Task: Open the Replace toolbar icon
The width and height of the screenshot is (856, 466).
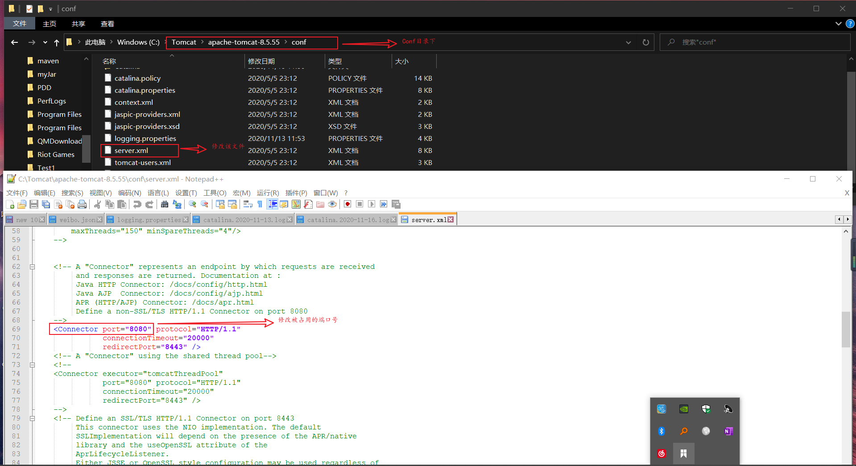Action: pyautogui.click(x=177, y=204)
